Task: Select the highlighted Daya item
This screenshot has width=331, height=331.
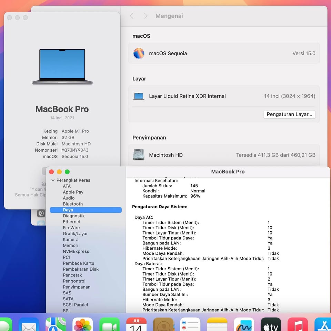Action: point(86,210)
